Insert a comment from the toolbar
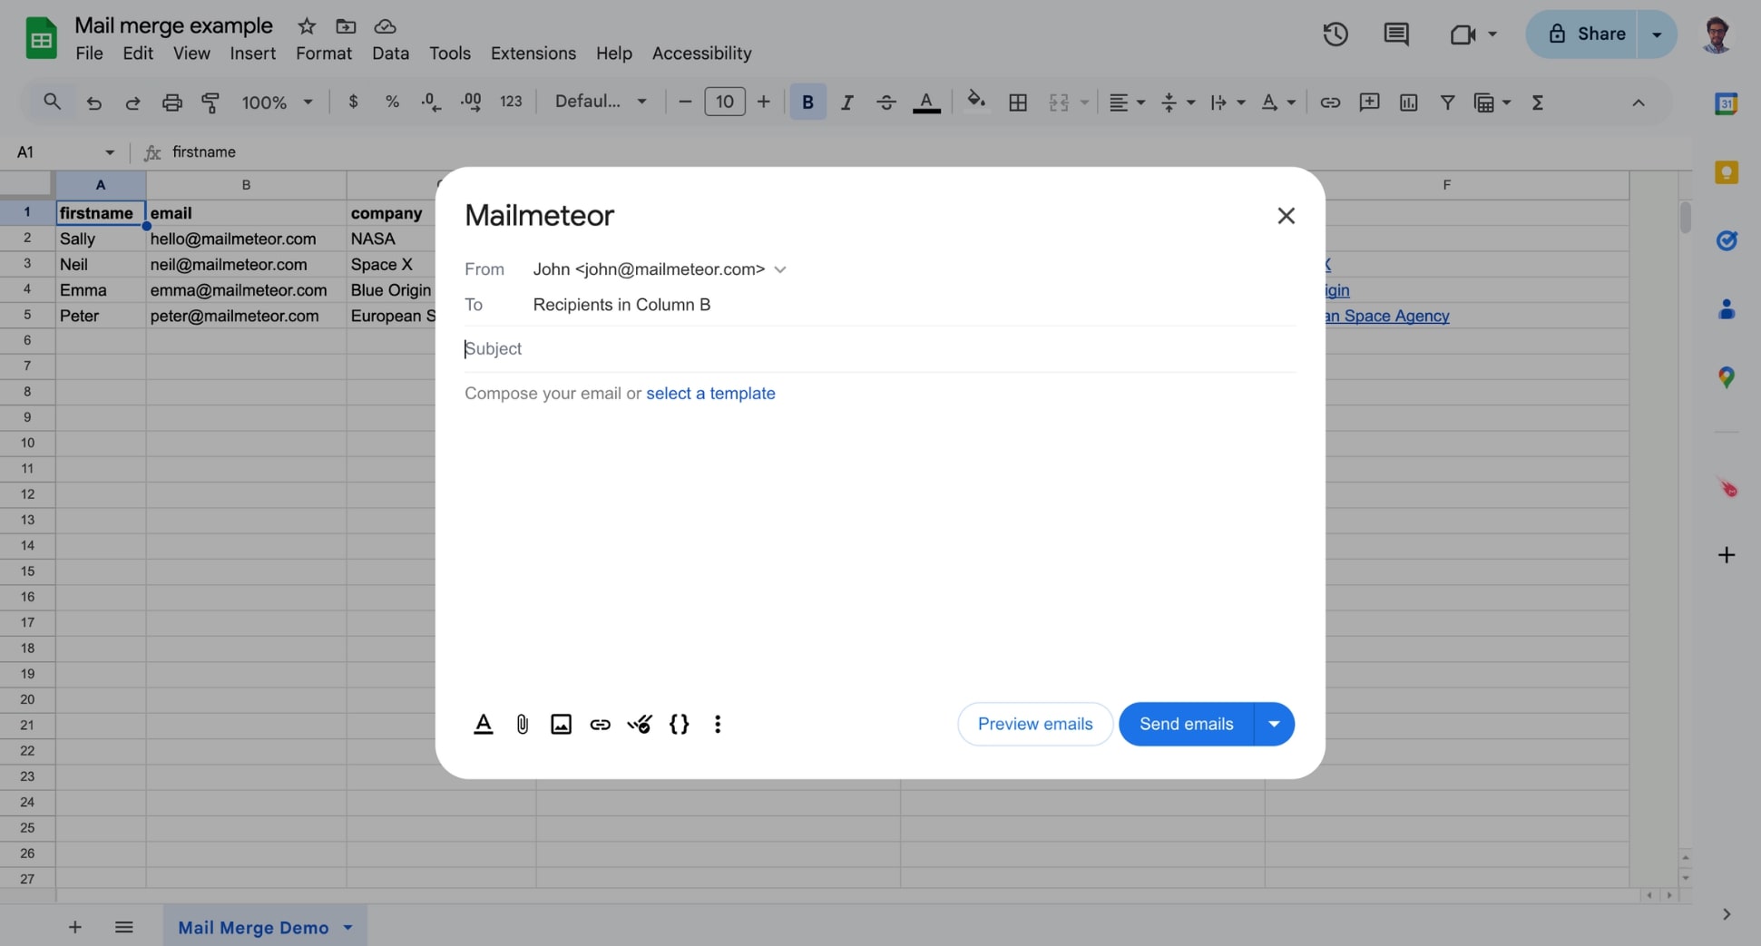The width and height of the screenshot is (1761, 946). pos(1369,102)
